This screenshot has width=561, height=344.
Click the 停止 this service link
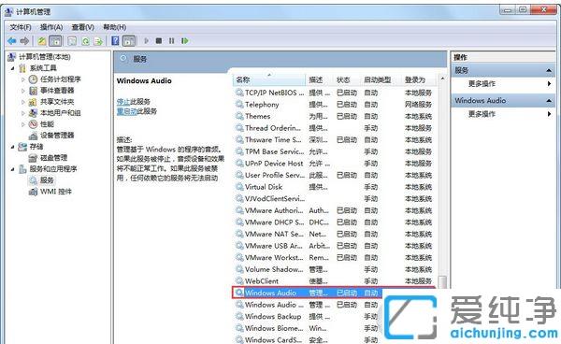[123, 102]
